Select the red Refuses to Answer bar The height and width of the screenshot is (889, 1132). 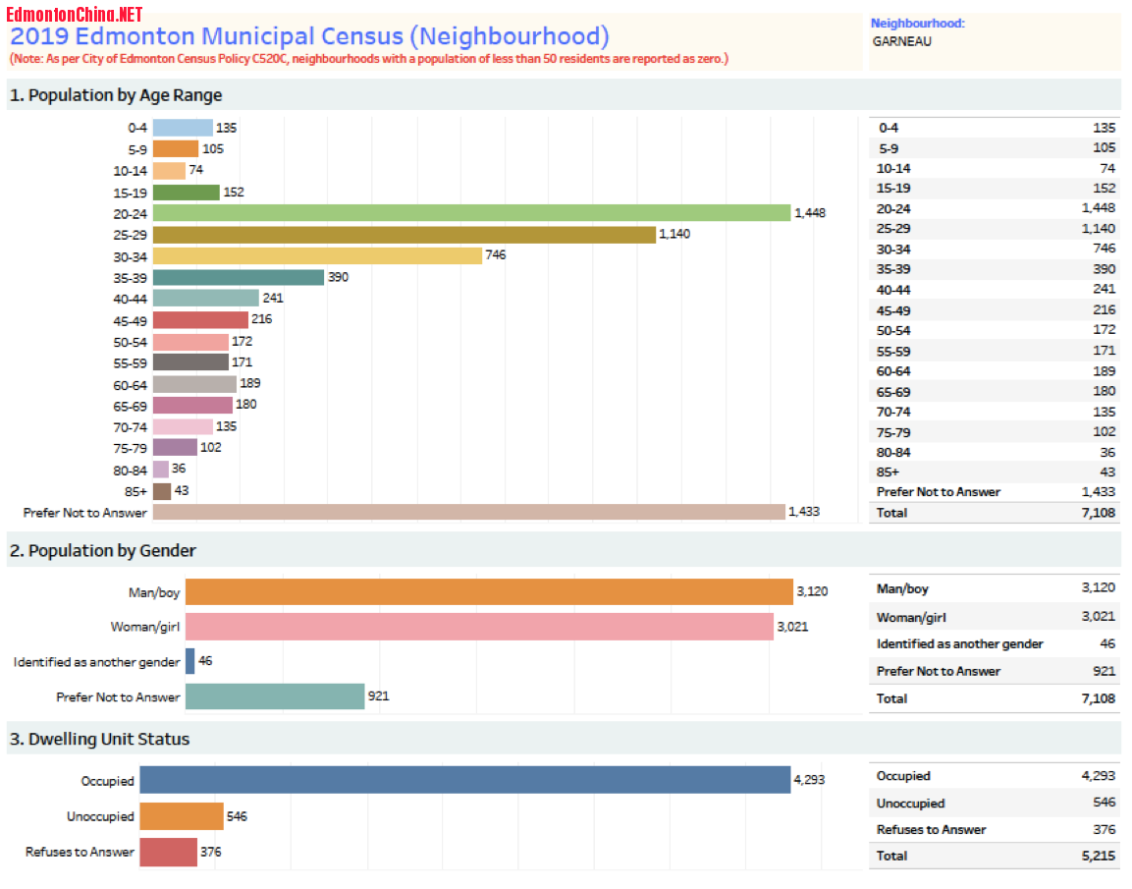168,852
